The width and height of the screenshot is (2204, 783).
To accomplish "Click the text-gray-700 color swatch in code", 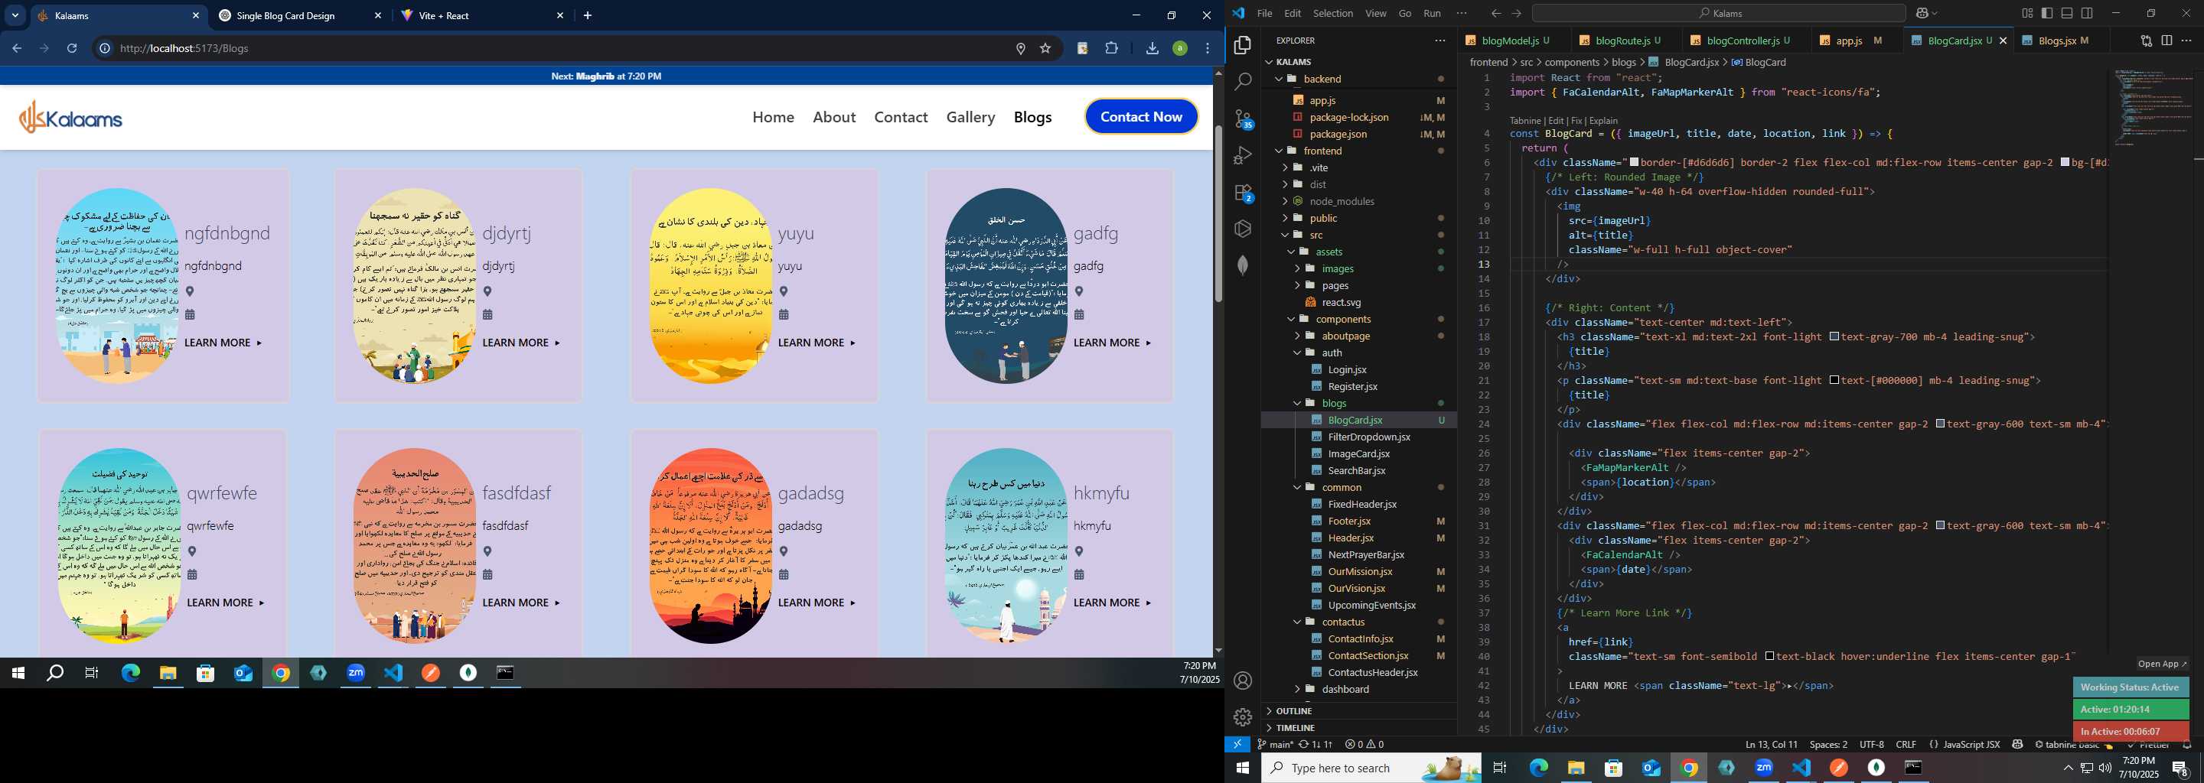I will tap(1834, 336).
